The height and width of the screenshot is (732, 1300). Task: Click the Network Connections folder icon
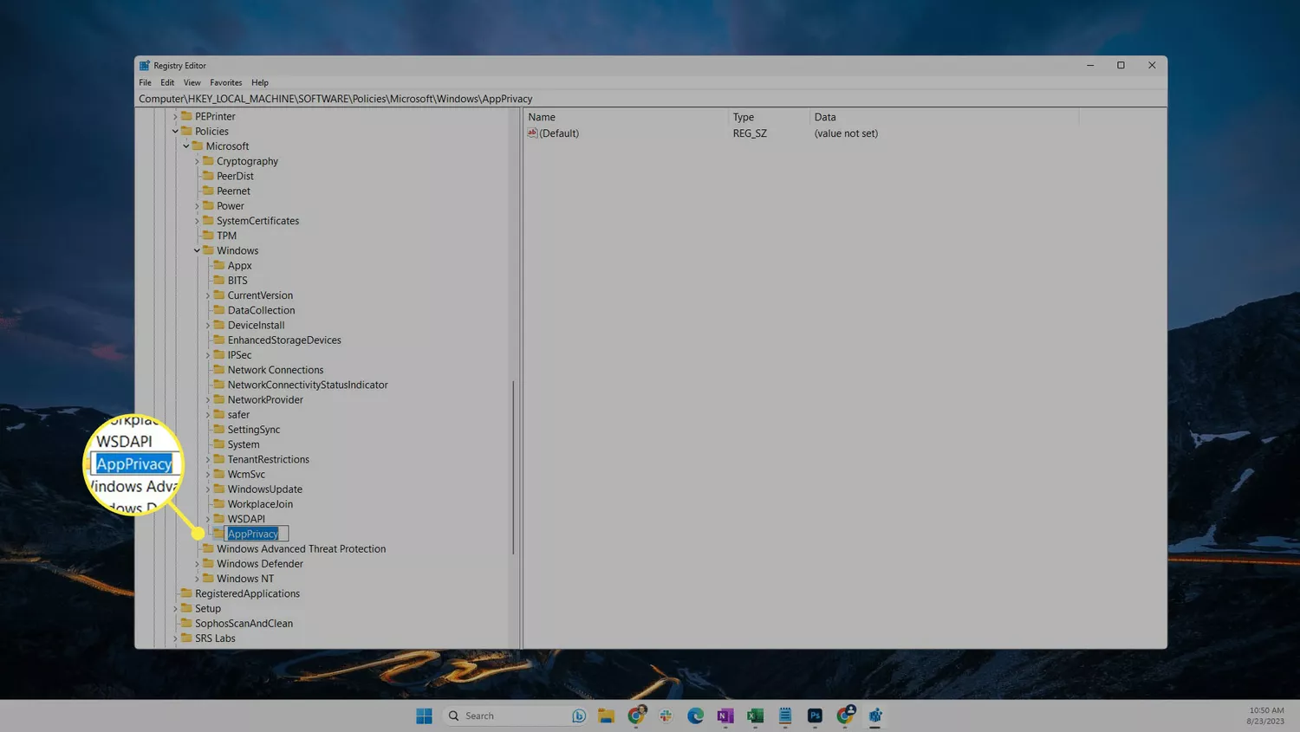tap(219, 370)
